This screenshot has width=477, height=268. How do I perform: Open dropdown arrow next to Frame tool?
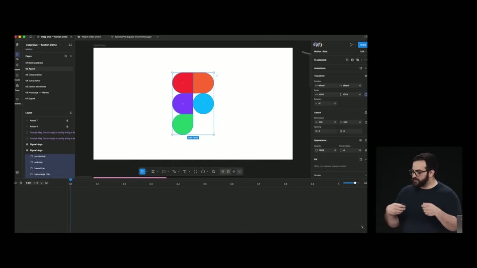[158, 172]
